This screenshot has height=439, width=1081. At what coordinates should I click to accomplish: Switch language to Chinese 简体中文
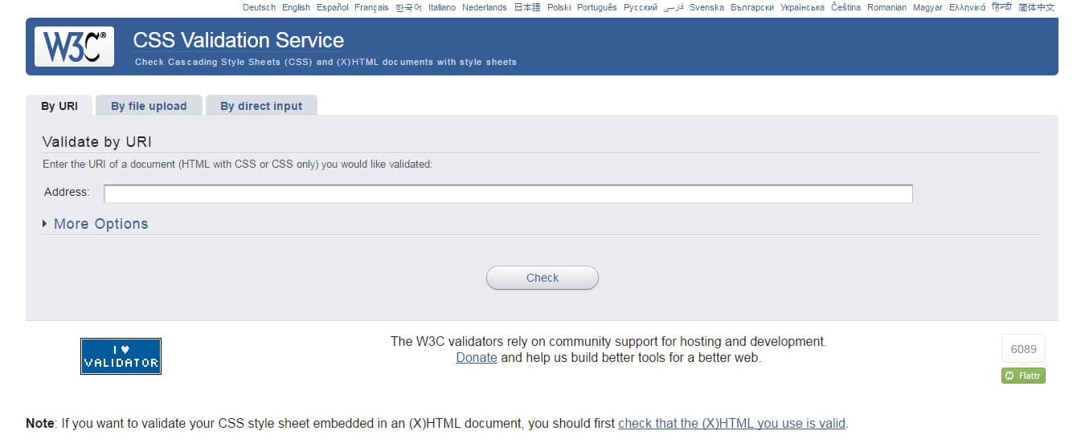pyautogui.click(x=1037, y=7)
